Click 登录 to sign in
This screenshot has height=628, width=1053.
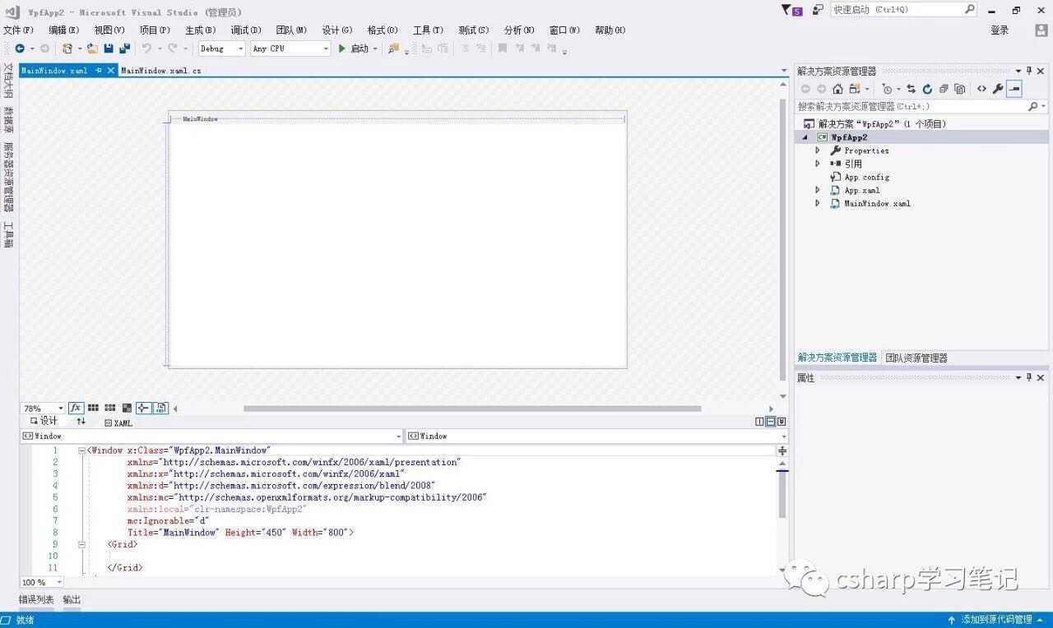click(x=1000, y=30)
